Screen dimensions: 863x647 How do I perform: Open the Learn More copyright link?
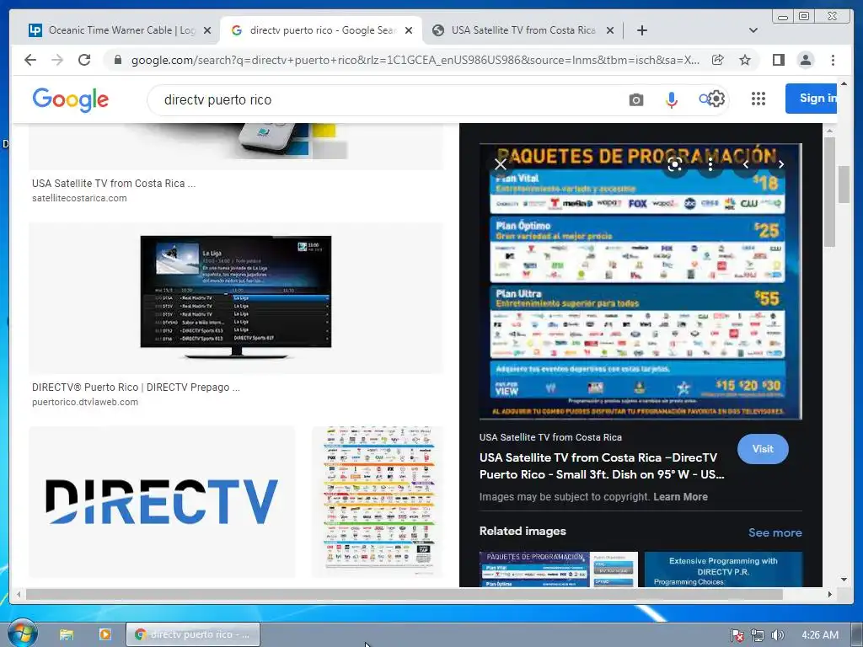680,497
